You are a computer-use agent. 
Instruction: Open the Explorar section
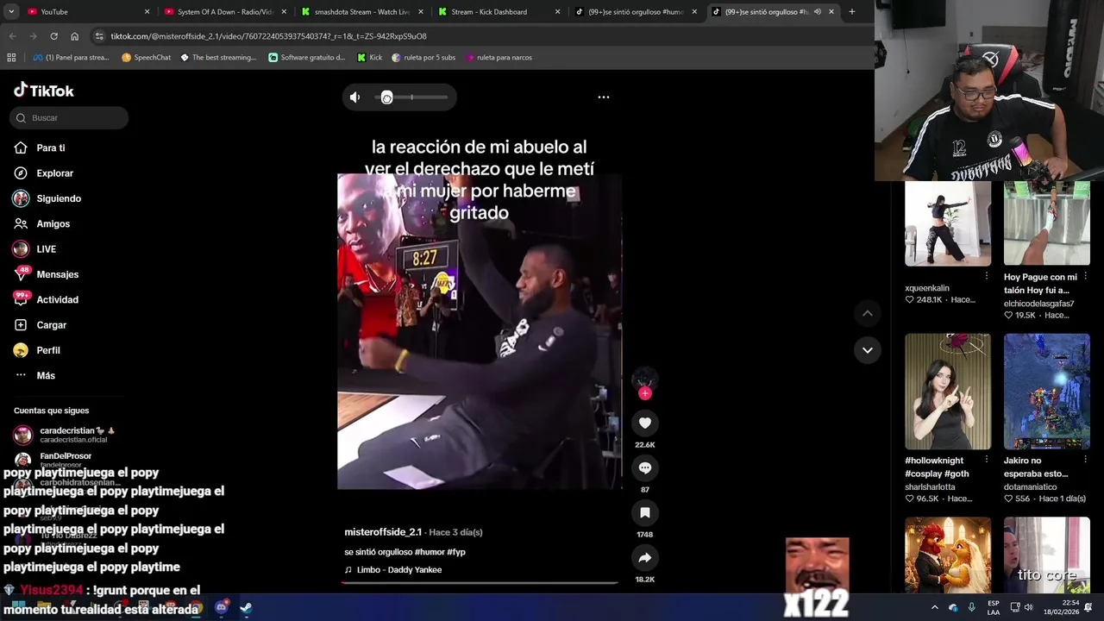(44, 173)
